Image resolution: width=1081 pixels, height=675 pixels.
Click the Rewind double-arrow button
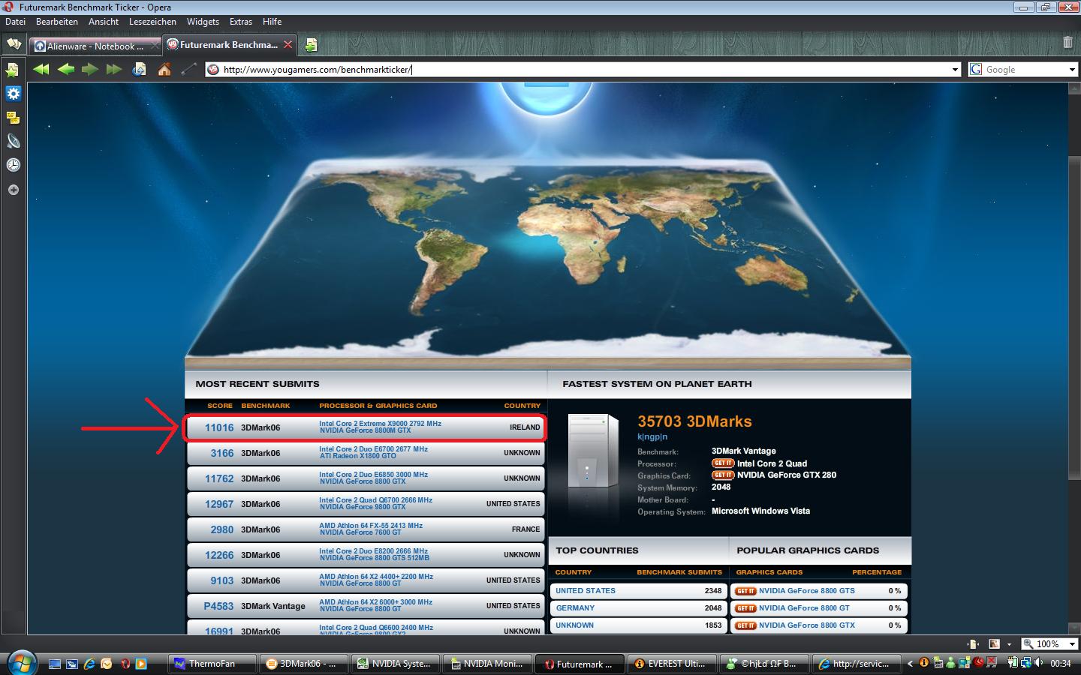[41, 70]
